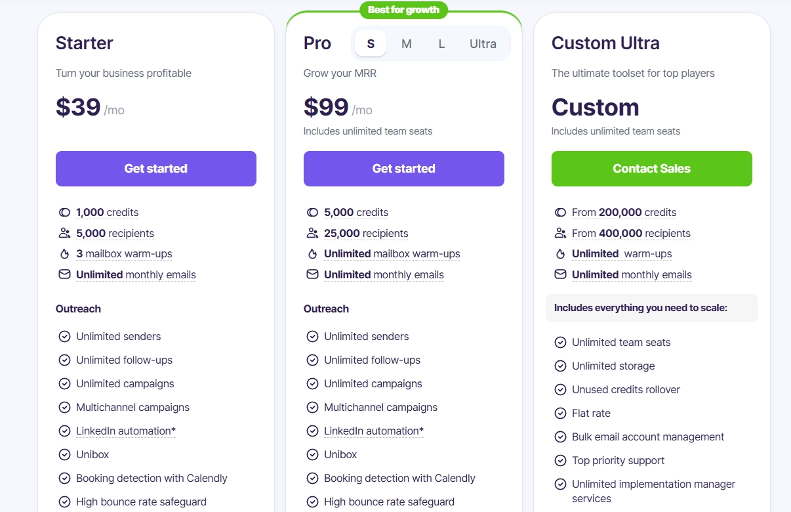
Task: Click the envelope icon in Custom Ultra plan
Action: pos(560,274)
